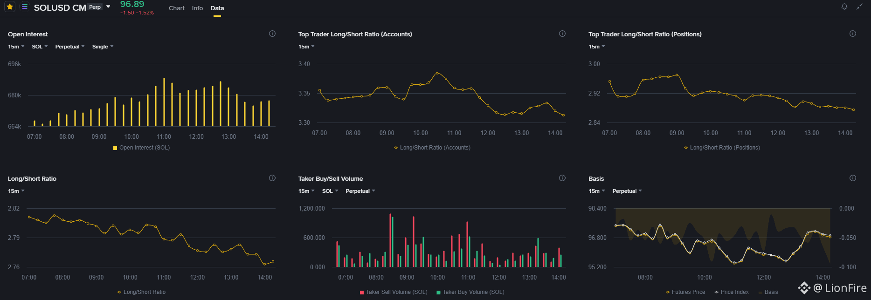Click the Taker Buy/Sell Volume title

[331, 178]
